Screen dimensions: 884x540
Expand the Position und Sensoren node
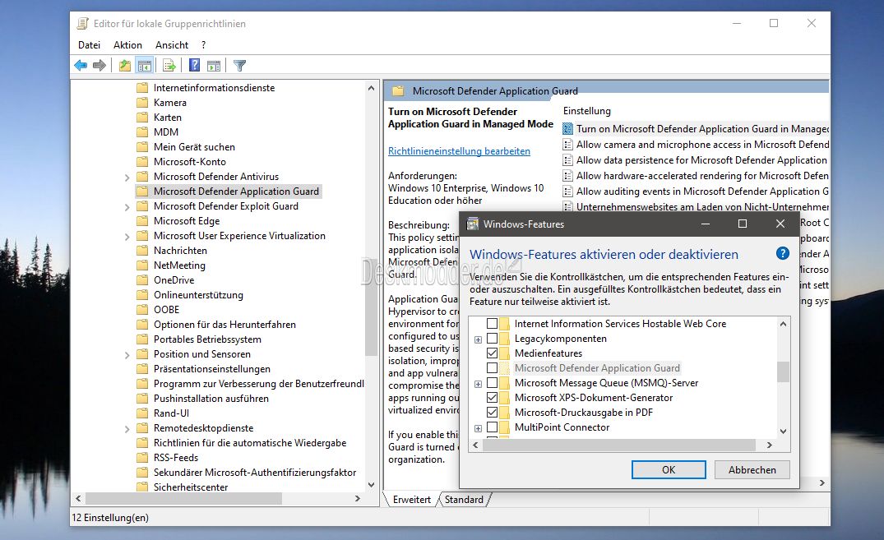pyautogui.click(x=127, y=355)
